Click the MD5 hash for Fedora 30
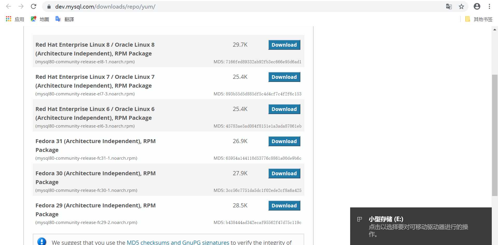 264,190
